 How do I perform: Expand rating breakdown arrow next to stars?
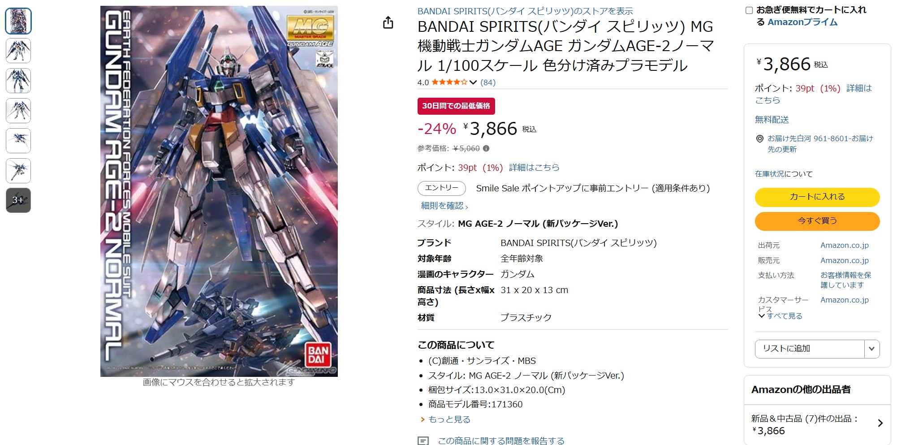(x=473, y=82)
